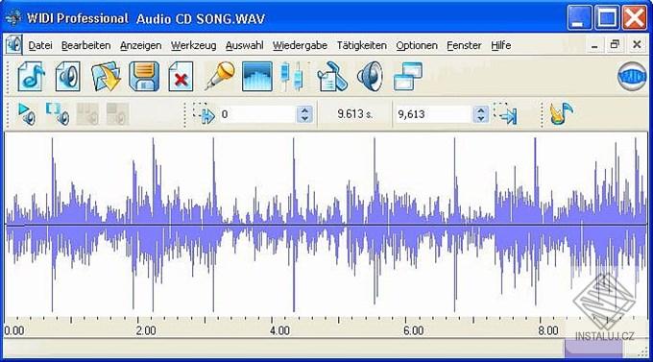Open the Wiedergabe menu
This screenshot has width=653, height=362.
(x=300, y=45)
